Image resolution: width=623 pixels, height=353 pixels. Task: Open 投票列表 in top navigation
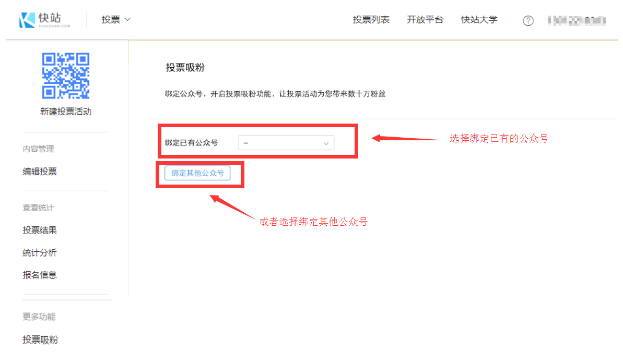371,20
